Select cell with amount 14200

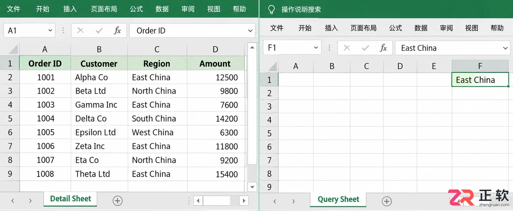click(x=215, y=118)
